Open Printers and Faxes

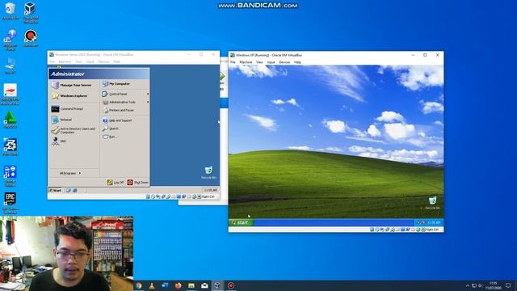118,110
